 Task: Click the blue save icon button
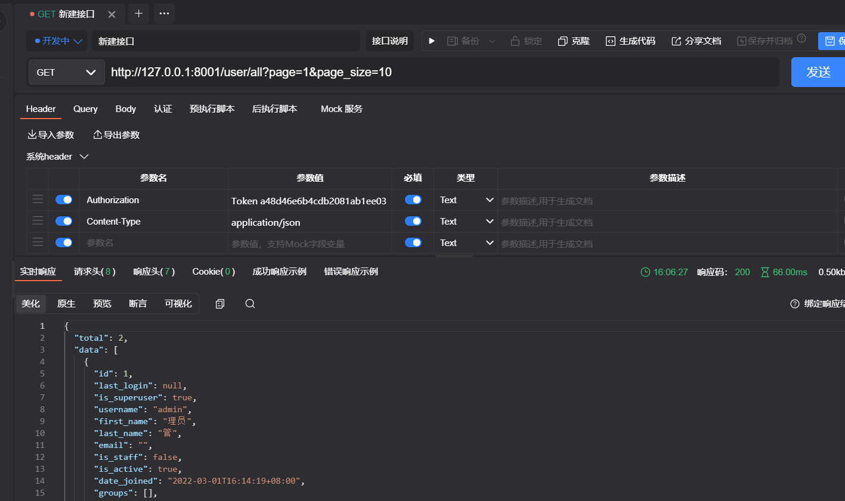(832, 41)
